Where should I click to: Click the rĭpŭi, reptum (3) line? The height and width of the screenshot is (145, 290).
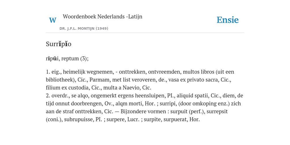[x=67, y=58]
